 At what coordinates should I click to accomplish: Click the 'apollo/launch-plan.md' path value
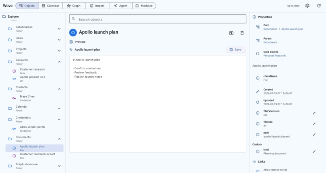point(277,137)
